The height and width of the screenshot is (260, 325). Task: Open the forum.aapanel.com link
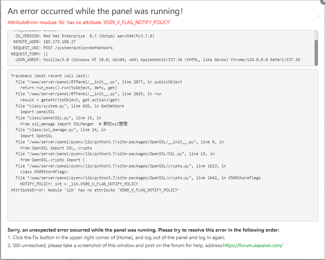(x=253, y=246)
